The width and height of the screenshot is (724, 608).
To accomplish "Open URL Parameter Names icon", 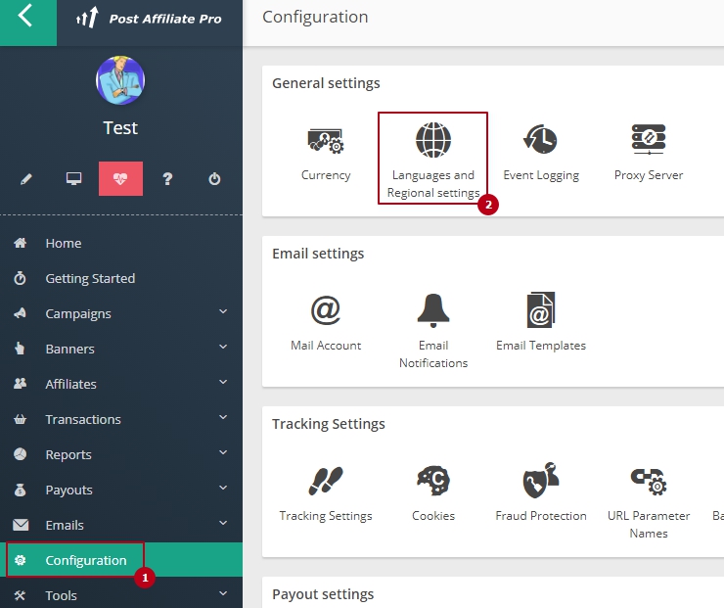I will pos(648,481).
